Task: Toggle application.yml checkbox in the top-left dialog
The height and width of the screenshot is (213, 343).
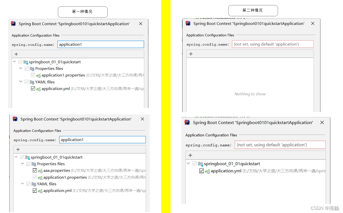Action: 33,89
